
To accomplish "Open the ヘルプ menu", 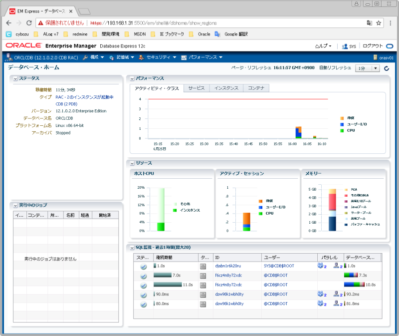I will coord(323,46).
